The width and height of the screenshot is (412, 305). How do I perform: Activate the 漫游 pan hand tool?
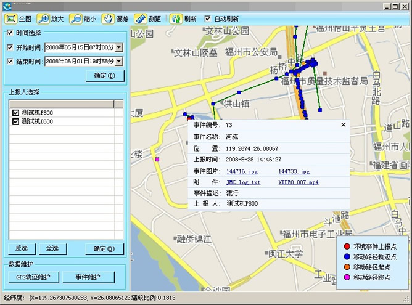click(108, 19)
